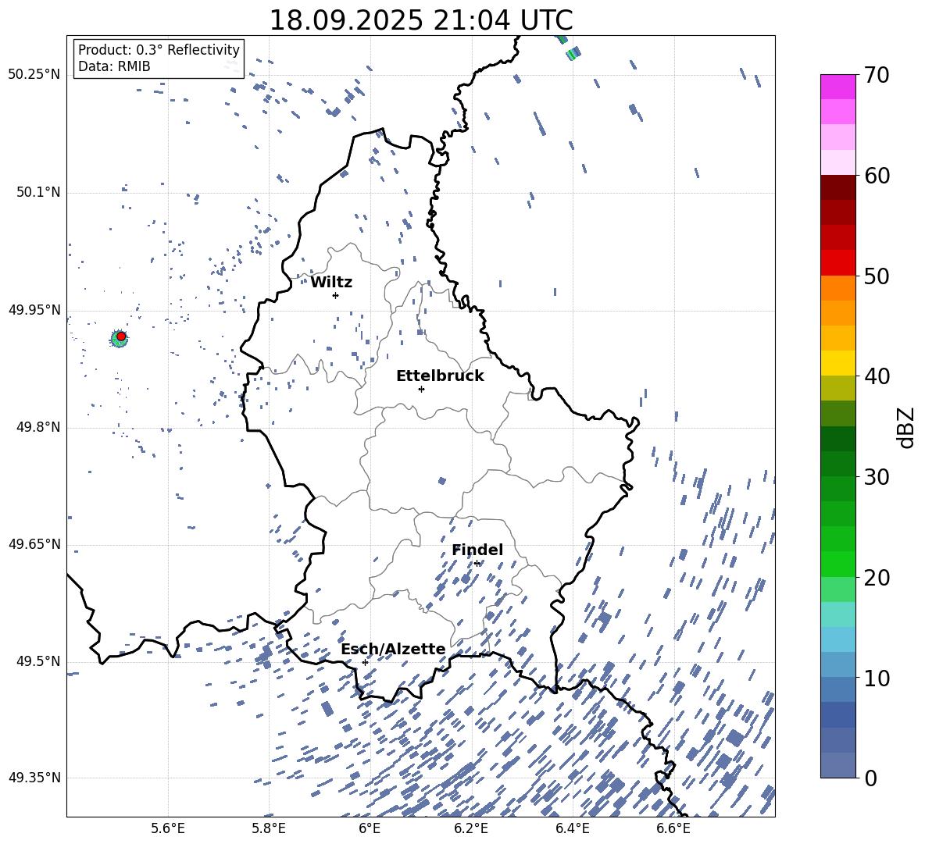The image size is (925, 844).
Task: Click the 49.8°N latitude label
Action: [38, 427]
